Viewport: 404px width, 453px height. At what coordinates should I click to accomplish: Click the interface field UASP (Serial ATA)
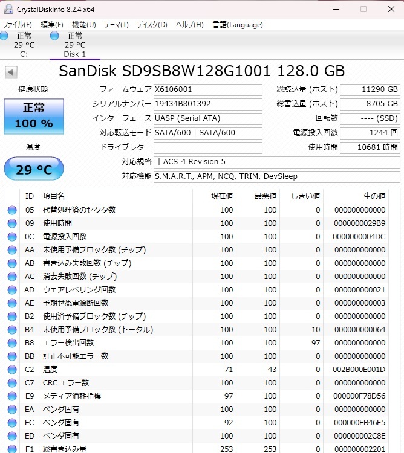pos(208,118)
